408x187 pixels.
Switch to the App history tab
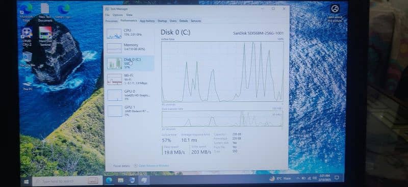click(x=147, y=21)
